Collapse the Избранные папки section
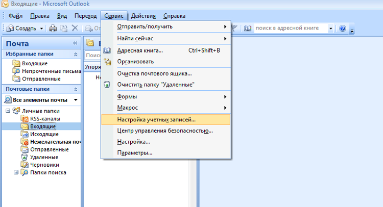 pos(76,55)
